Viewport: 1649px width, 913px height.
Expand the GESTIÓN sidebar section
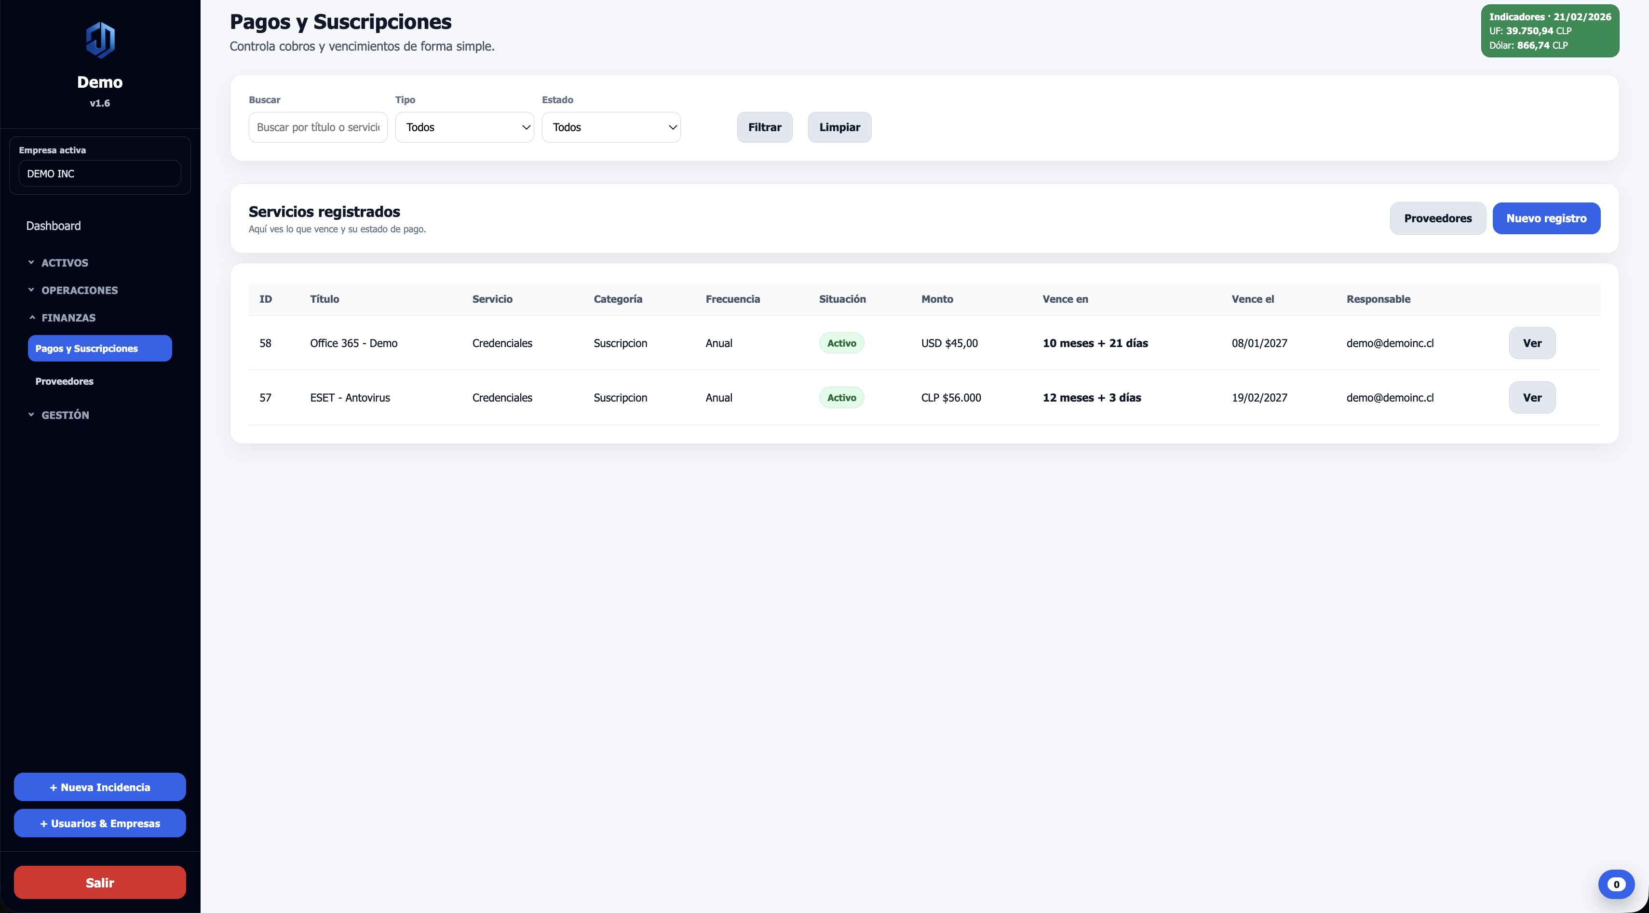[65, 415]
